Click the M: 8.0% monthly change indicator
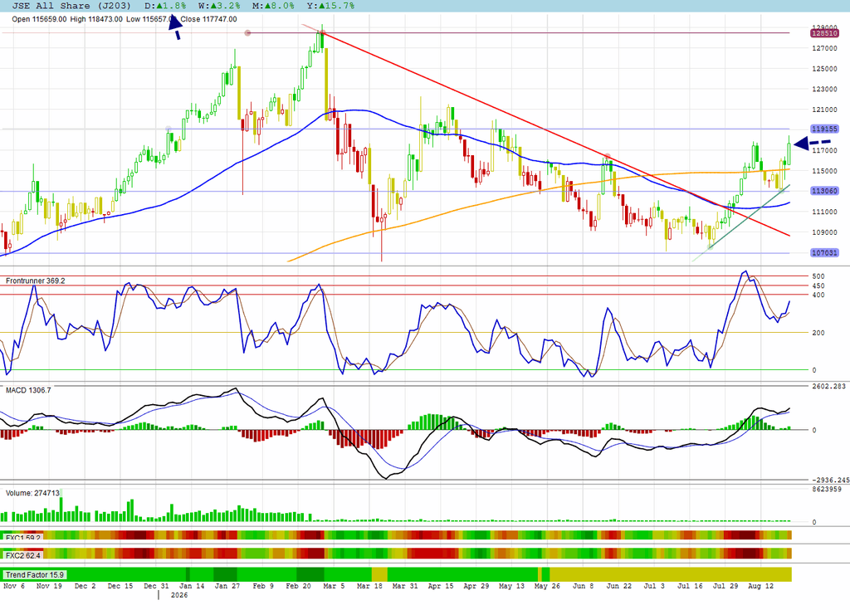The width and height of the screenshot is (850, 610). 273,6
